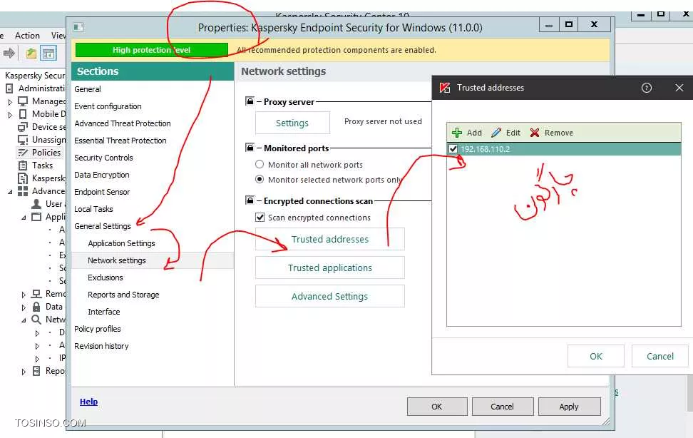Expand the Managed devices tree node

10,102
